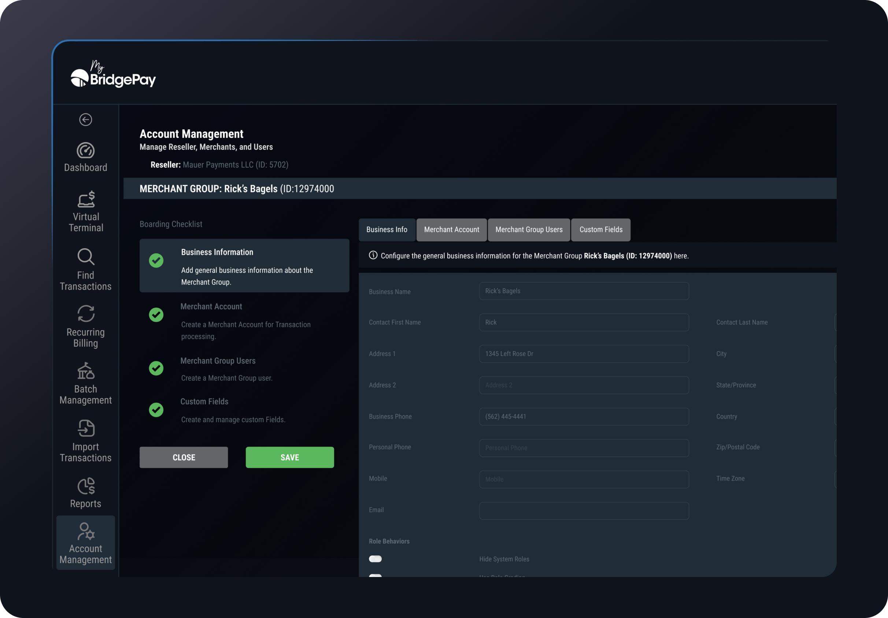Image resolution: width=888 pixels, height=618 pixels.
Task: Click green check beside Merchant Group Users step
Action: pos(156,368)
